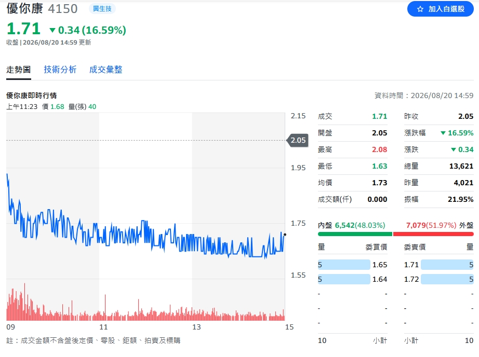Click the 11 time label on the chart axis
The width and height of the screenshot is (479, 357).
click(103, 327)
